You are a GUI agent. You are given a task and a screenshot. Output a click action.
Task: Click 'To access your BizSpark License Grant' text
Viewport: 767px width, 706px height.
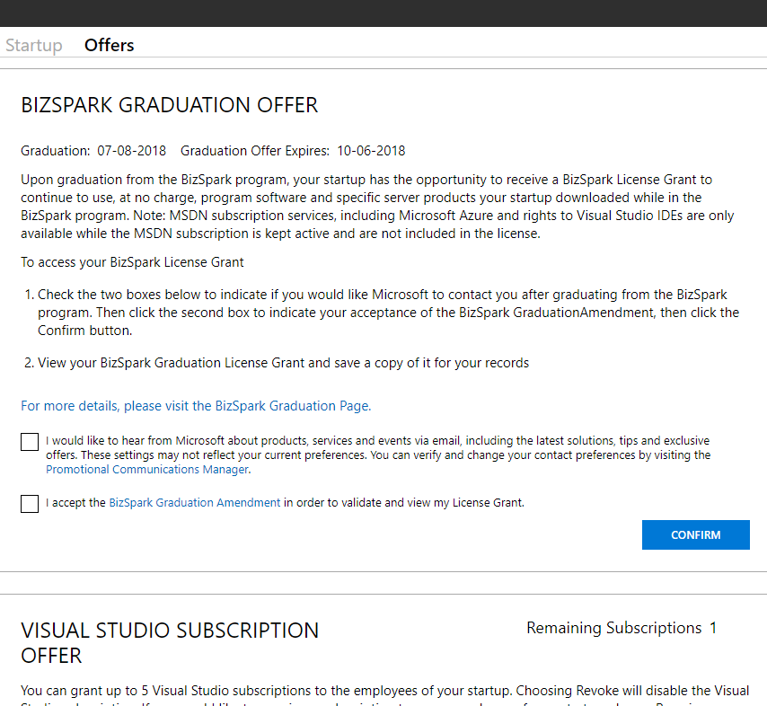tap(132, 262)
